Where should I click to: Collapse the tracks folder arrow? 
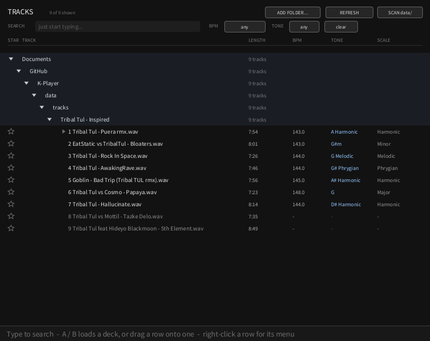click(x=42, y=107)
